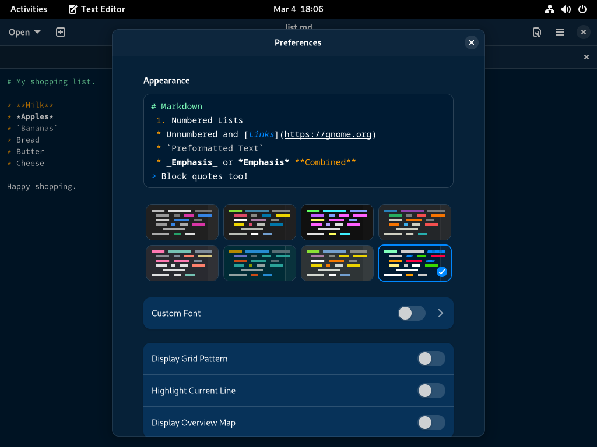This screenshot has height=447, width=597.
Task: Click the Highlight Current Line label
Action: [x=194, y=391]
